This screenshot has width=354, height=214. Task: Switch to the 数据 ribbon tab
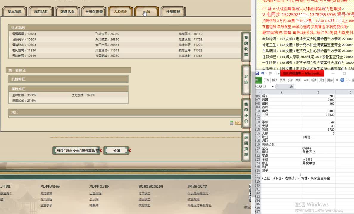(x=297, y=80)
